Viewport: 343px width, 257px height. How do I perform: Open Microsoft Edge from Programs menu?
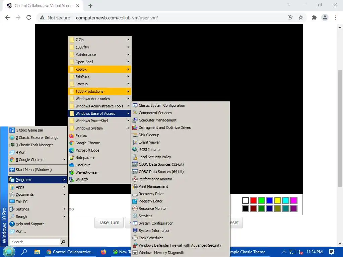99,150
